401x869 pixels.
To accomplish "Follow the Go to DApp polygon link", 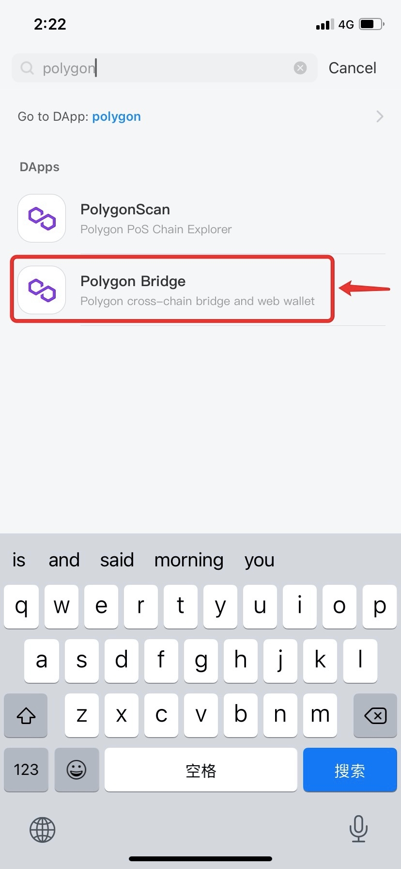I will coord(116,116).
